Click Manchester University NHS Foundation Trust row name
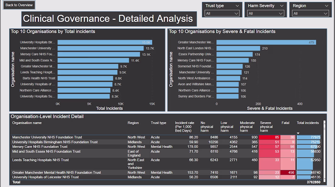The width and height of the screenshot is (335, 187). pos(47,137)
